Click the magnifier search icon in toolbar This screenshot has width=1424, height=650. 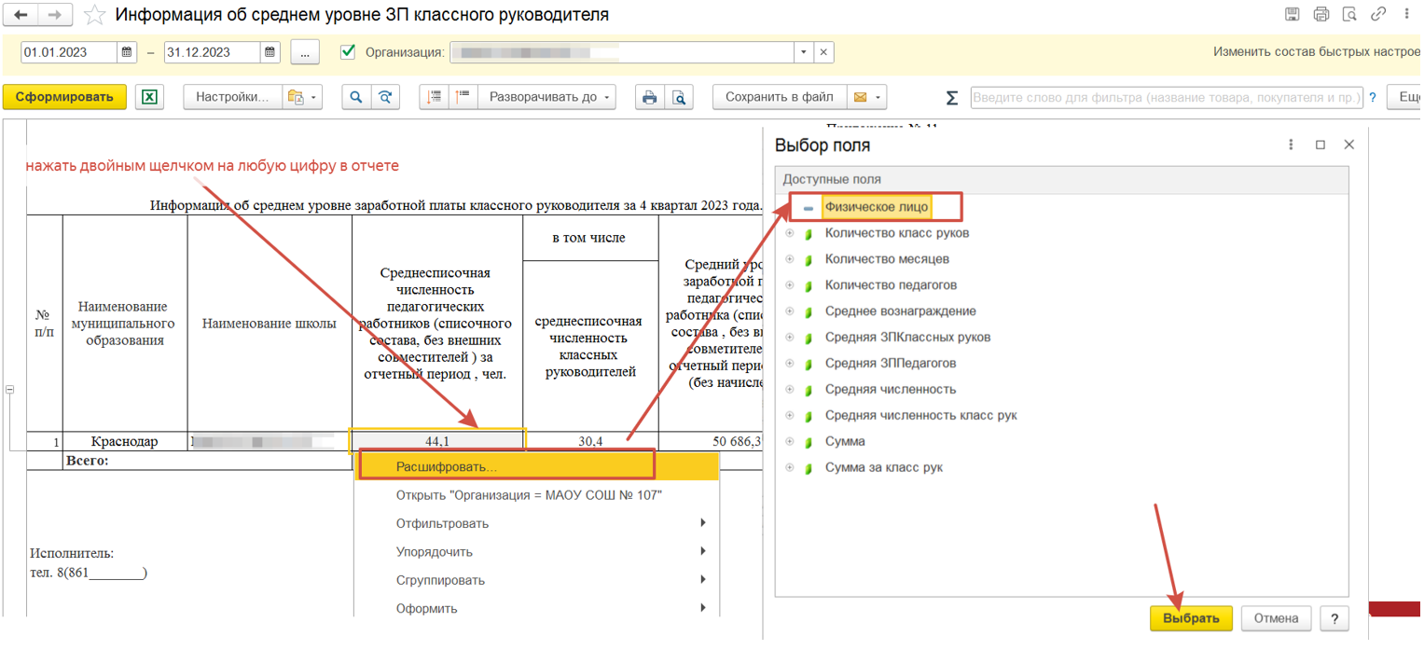[x=356, y=97]
